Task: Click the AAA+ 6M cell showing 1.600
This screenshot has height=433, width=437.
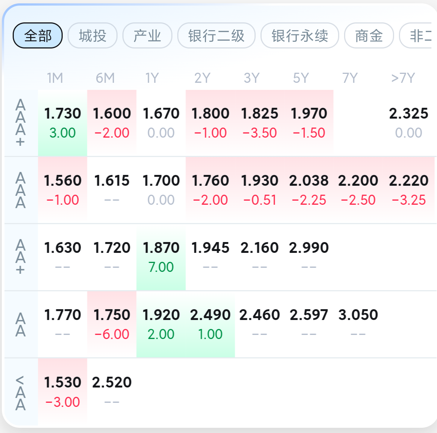Action: (112, 123)
